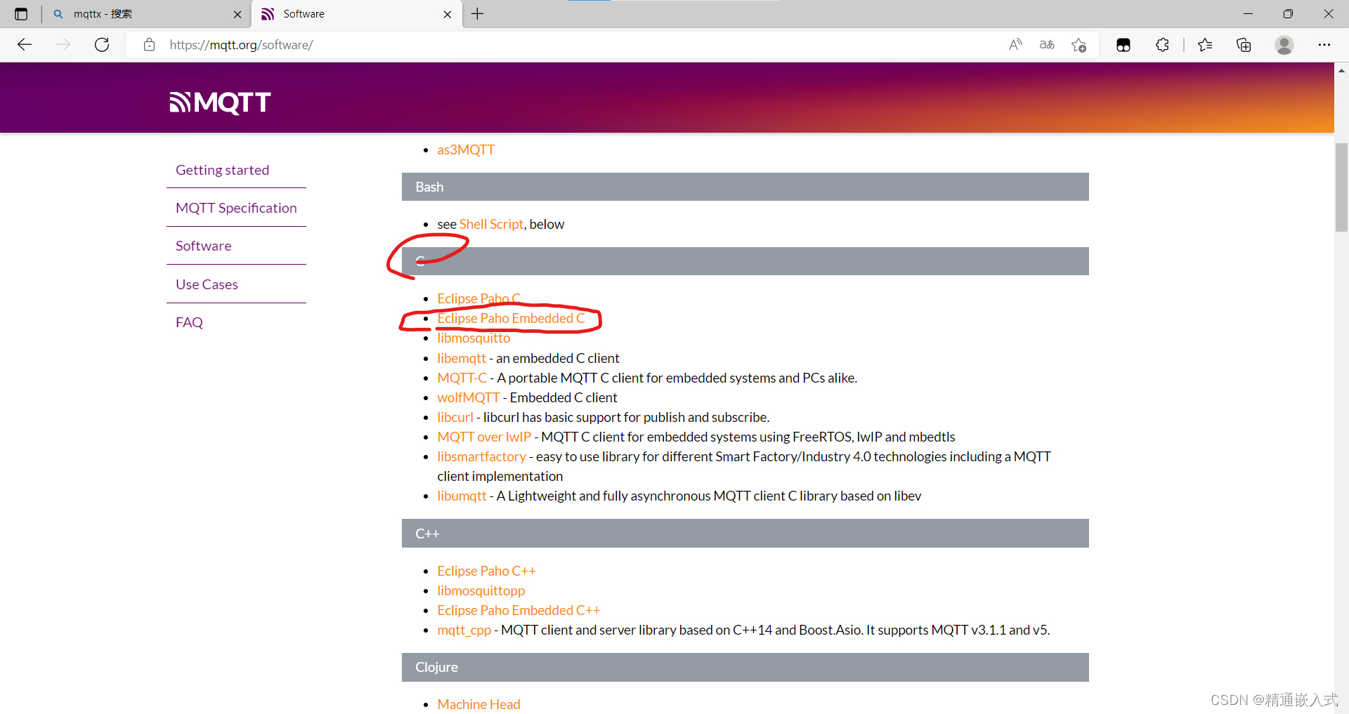Viewport: 1349px width, 714px height.
Task: Click the Clojure section header
Action: point(745,667)
